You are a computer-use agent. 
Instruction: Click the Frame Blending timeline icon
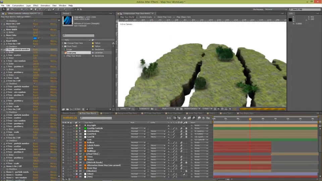click(189, 118)
